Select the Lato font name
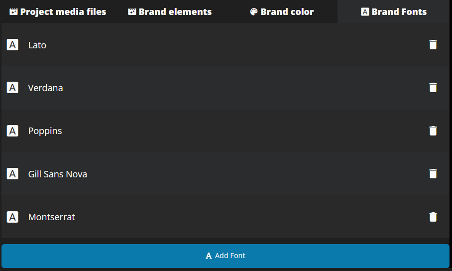Image resolution: width=452 pixels, height=271 pixels. point(37,45)
